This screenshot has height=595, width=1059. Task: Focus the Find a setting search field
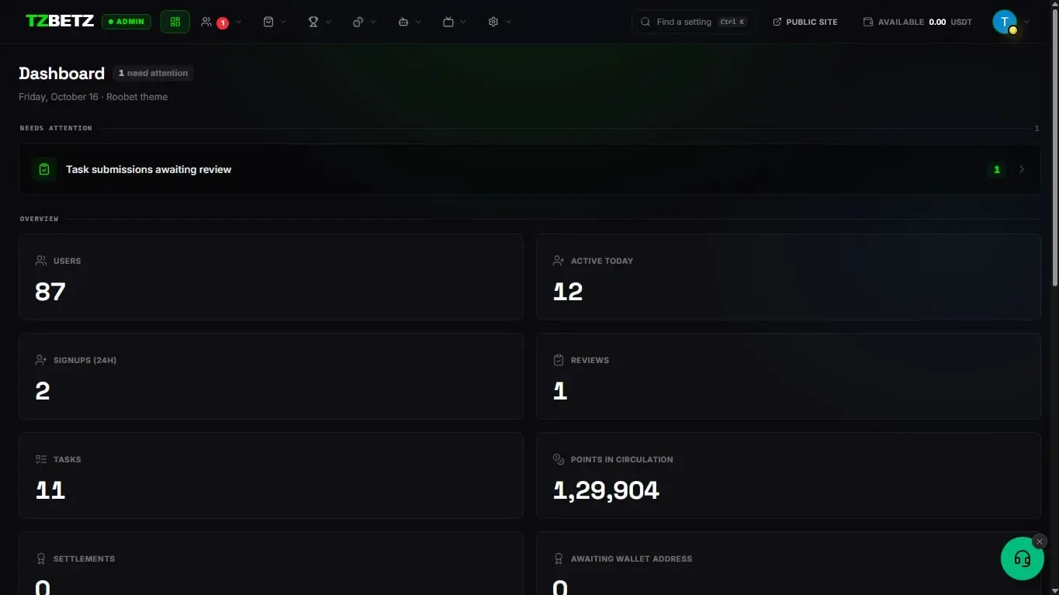click(x=693, y=22)
